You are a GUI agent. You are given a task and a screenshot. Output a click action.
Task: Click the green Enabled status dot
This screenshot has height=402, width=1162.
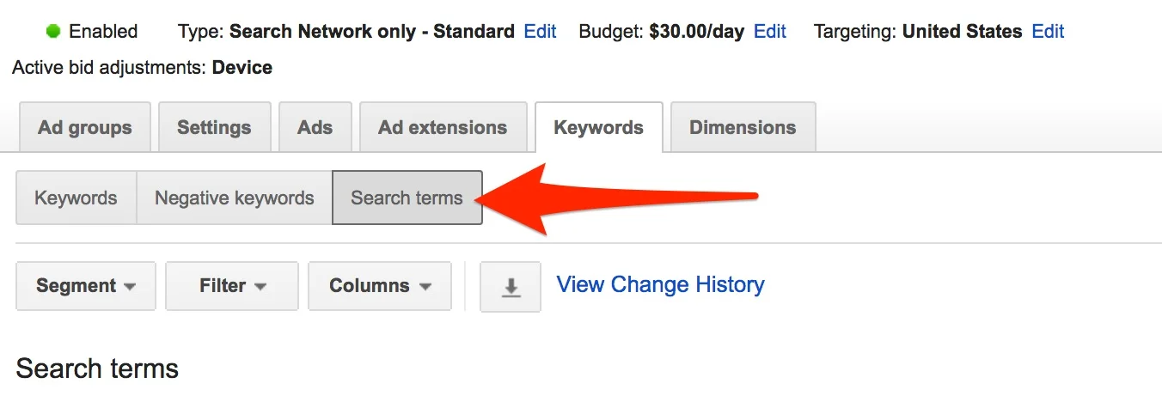(53, 32)
